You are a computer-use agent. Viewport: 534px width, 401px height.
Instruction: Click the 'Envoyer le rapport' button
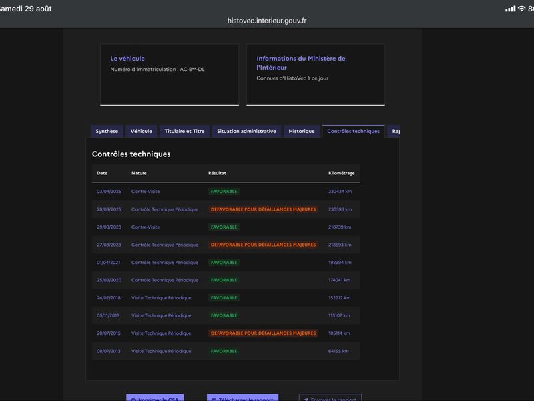tap(330, 398)
